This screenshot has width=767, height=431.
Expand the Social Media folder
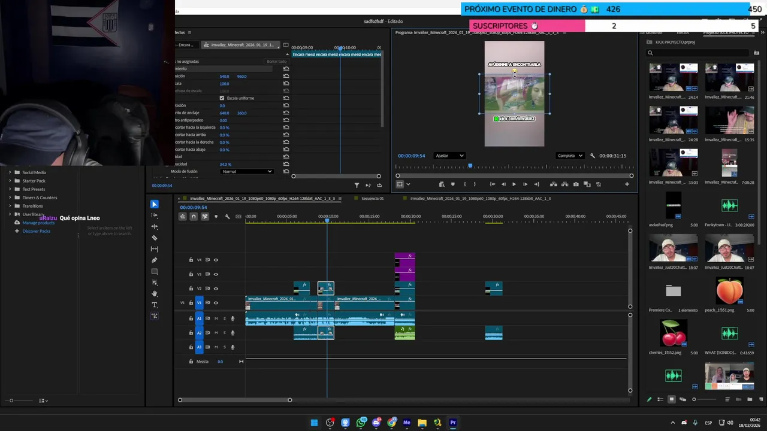click(10, 172)
